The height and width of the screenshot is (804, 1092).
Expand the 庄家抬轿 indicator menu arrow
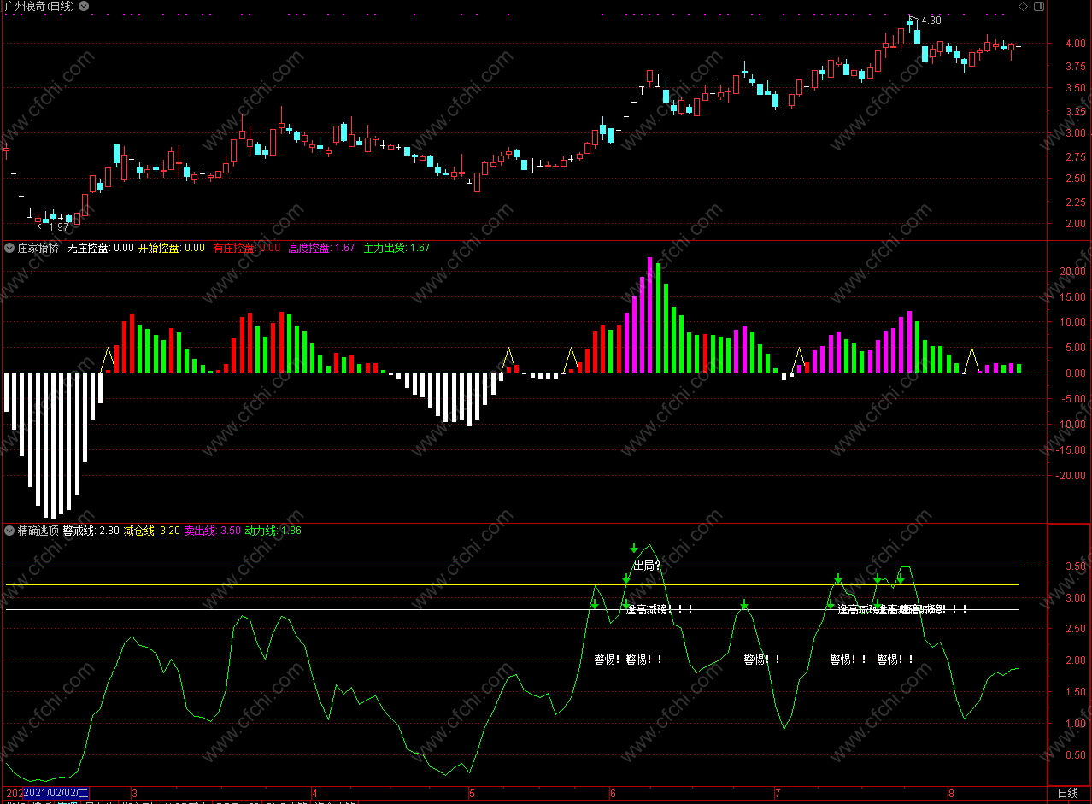click(x=10, y=249)
